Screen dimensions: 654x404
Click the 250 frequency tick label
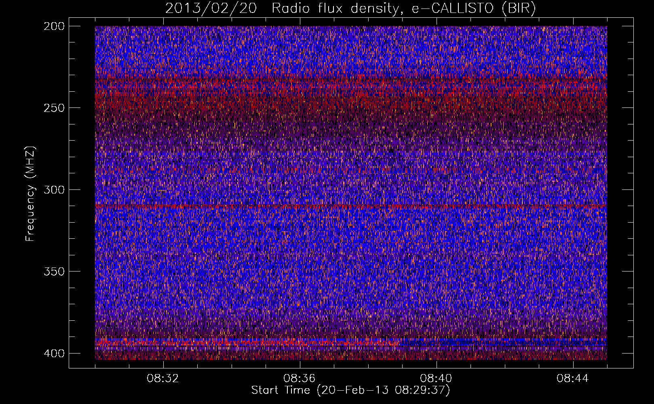pyautogui.click(x=54, y=108)
